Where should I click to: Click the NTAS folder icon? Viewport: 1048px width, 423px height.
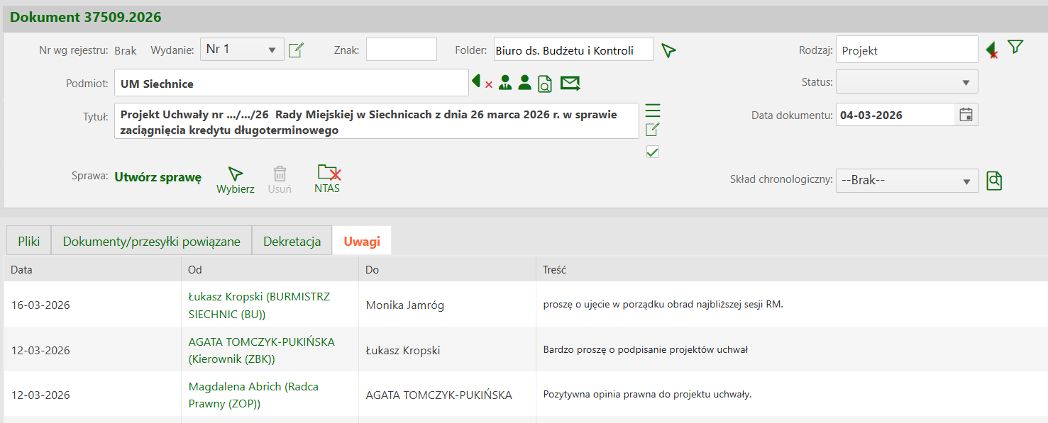pyautogui.click(x=328, y=173)
